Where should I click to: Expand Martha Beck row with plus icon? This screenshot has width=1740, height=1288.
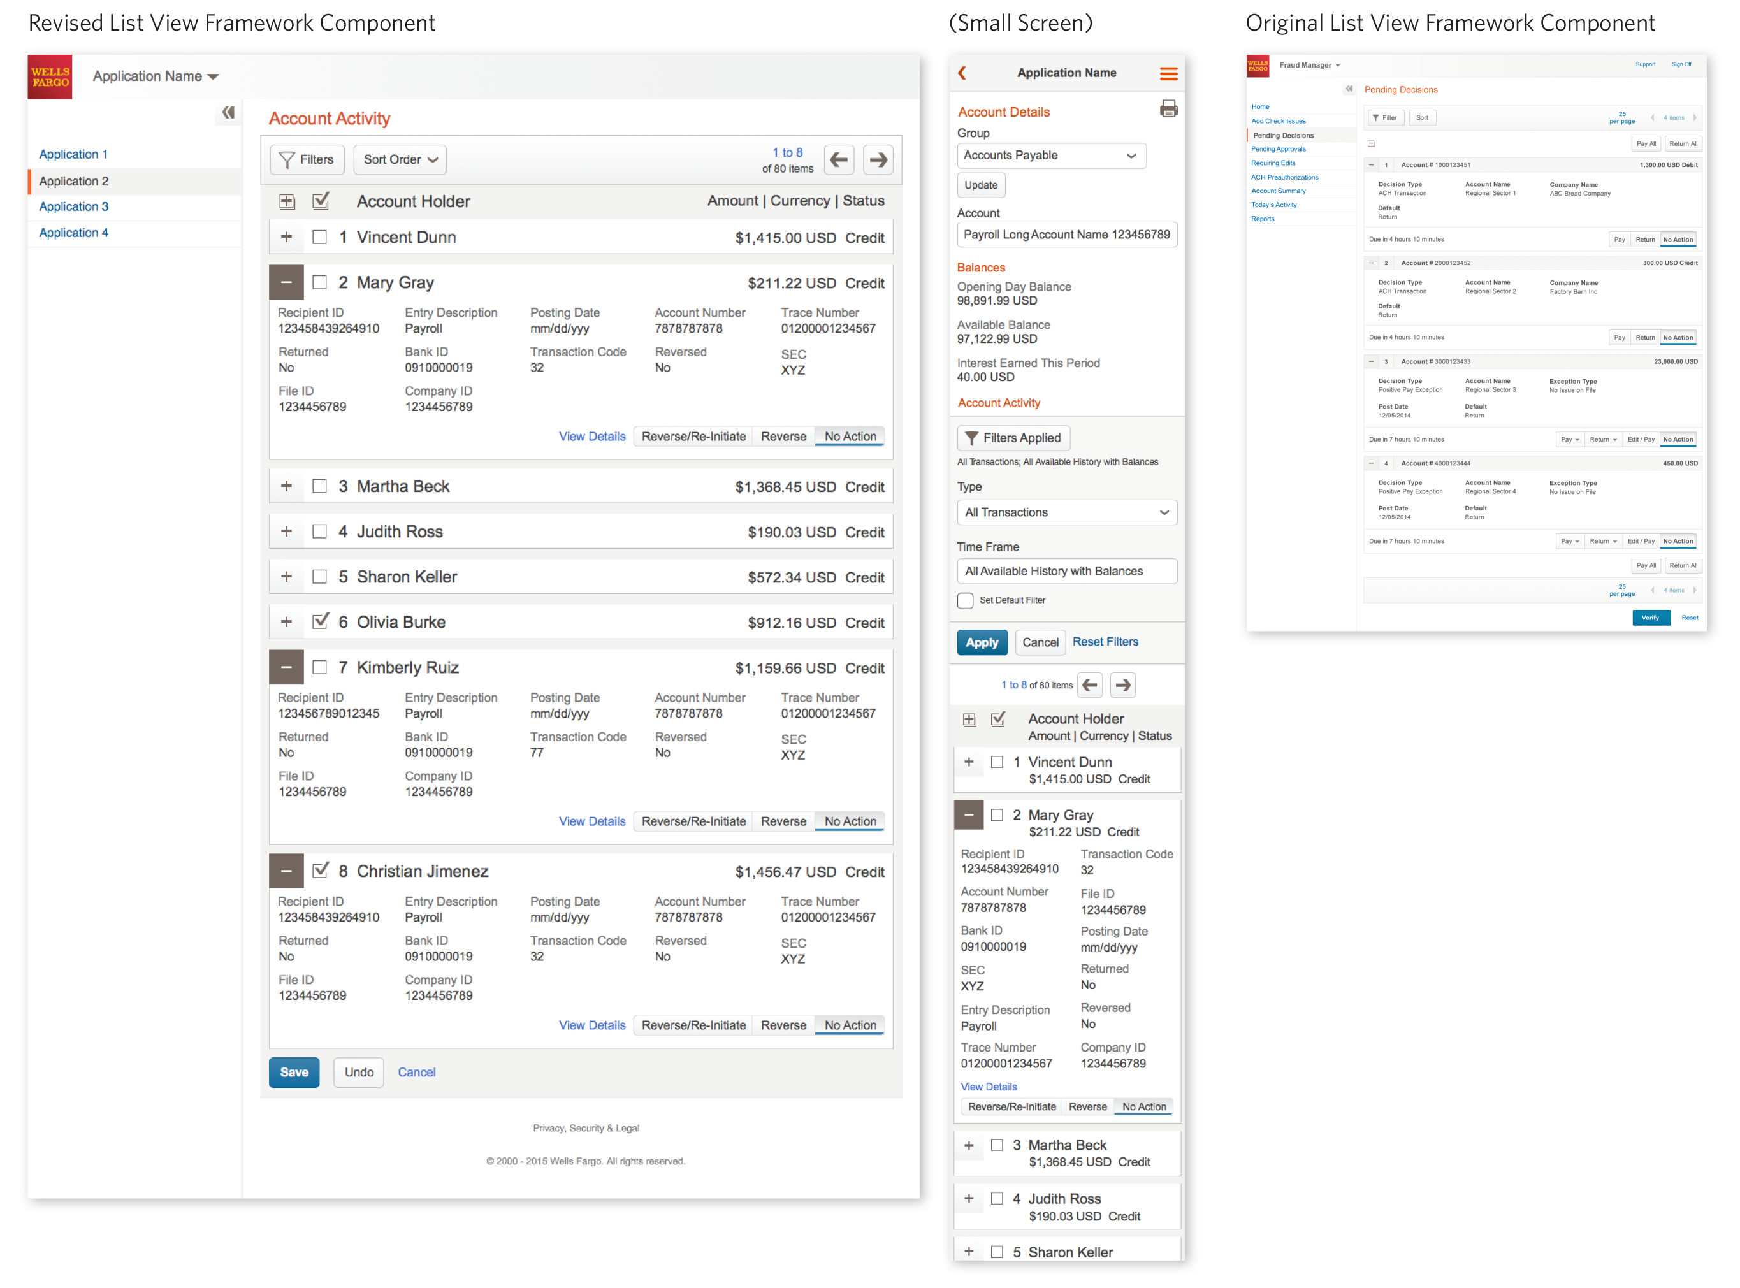pyautogui.click(x=286, y=486)
